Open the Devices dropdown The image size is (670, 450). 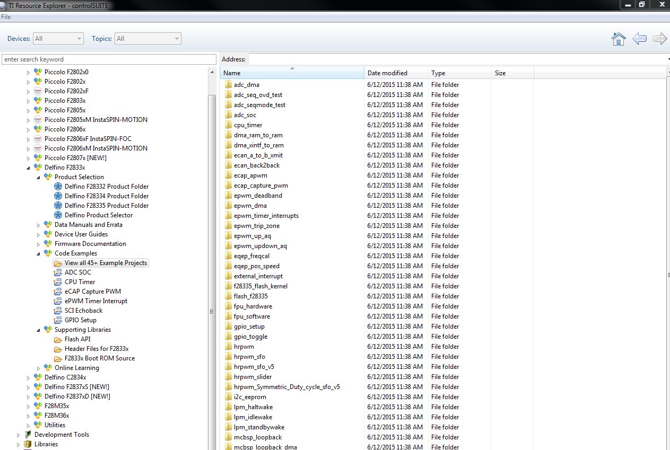coord(58,39)
